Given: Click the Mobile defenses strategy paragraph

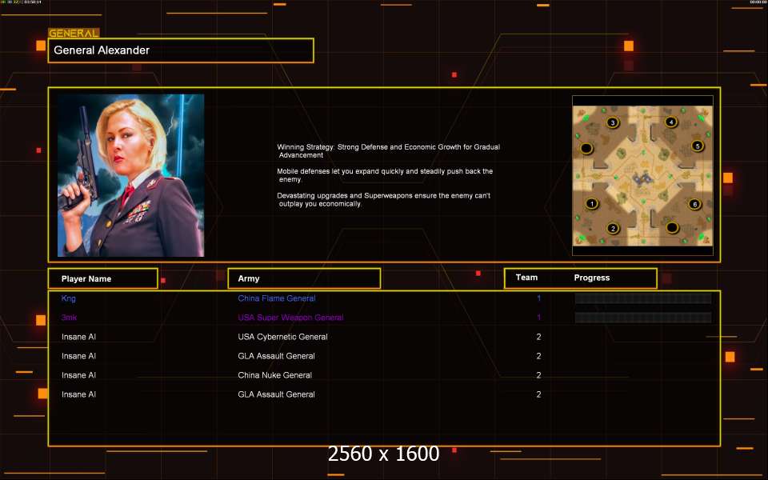Looking at the screenshot, I should tap(385, 175).
